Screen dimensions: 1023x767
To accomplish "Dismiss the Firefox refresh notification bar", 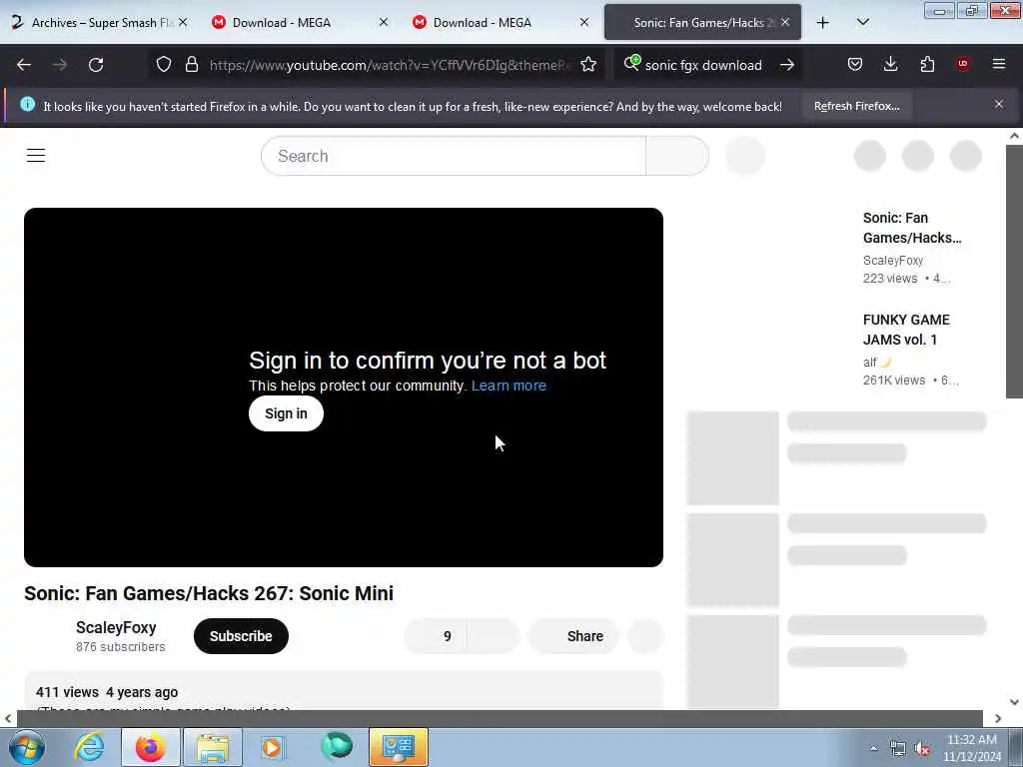I will (x=999, y=104).
